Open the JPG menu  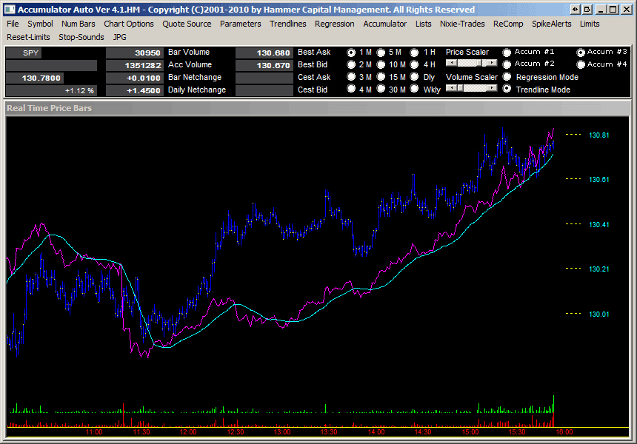(x=119, y=37)
